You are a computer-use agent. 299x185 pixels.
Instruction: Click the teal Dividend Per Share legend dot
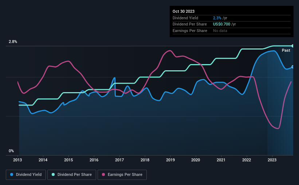(x=53, y=174)
